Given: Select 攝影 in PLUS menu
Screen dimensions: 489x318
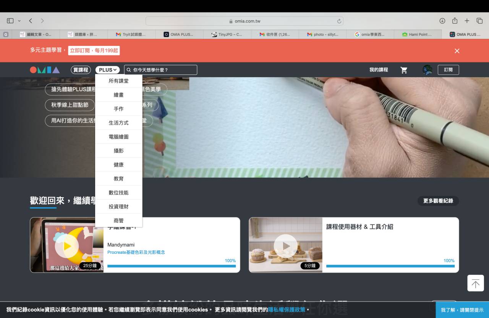Looking at the screenshot, I should click(x=118, y=151).
